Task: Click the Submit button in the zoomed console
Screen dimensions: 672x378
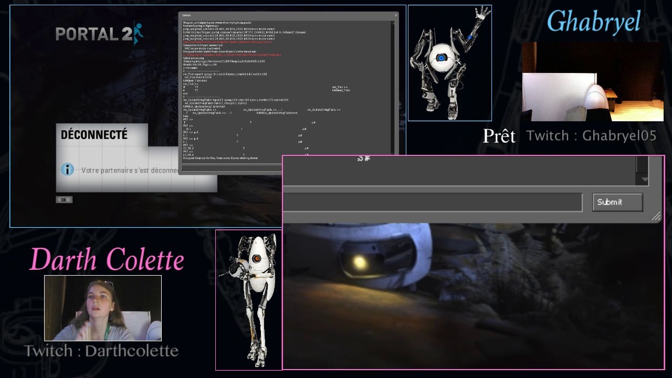Action: (x=617, y=202)
